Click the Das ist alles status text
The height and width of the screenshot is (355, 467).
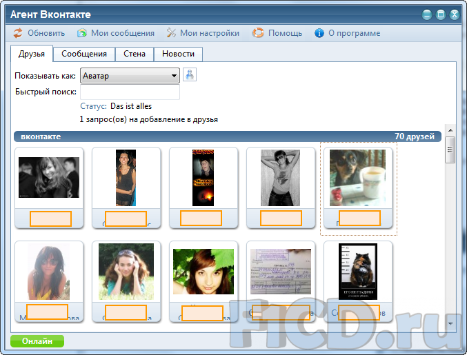click(131, 106)
